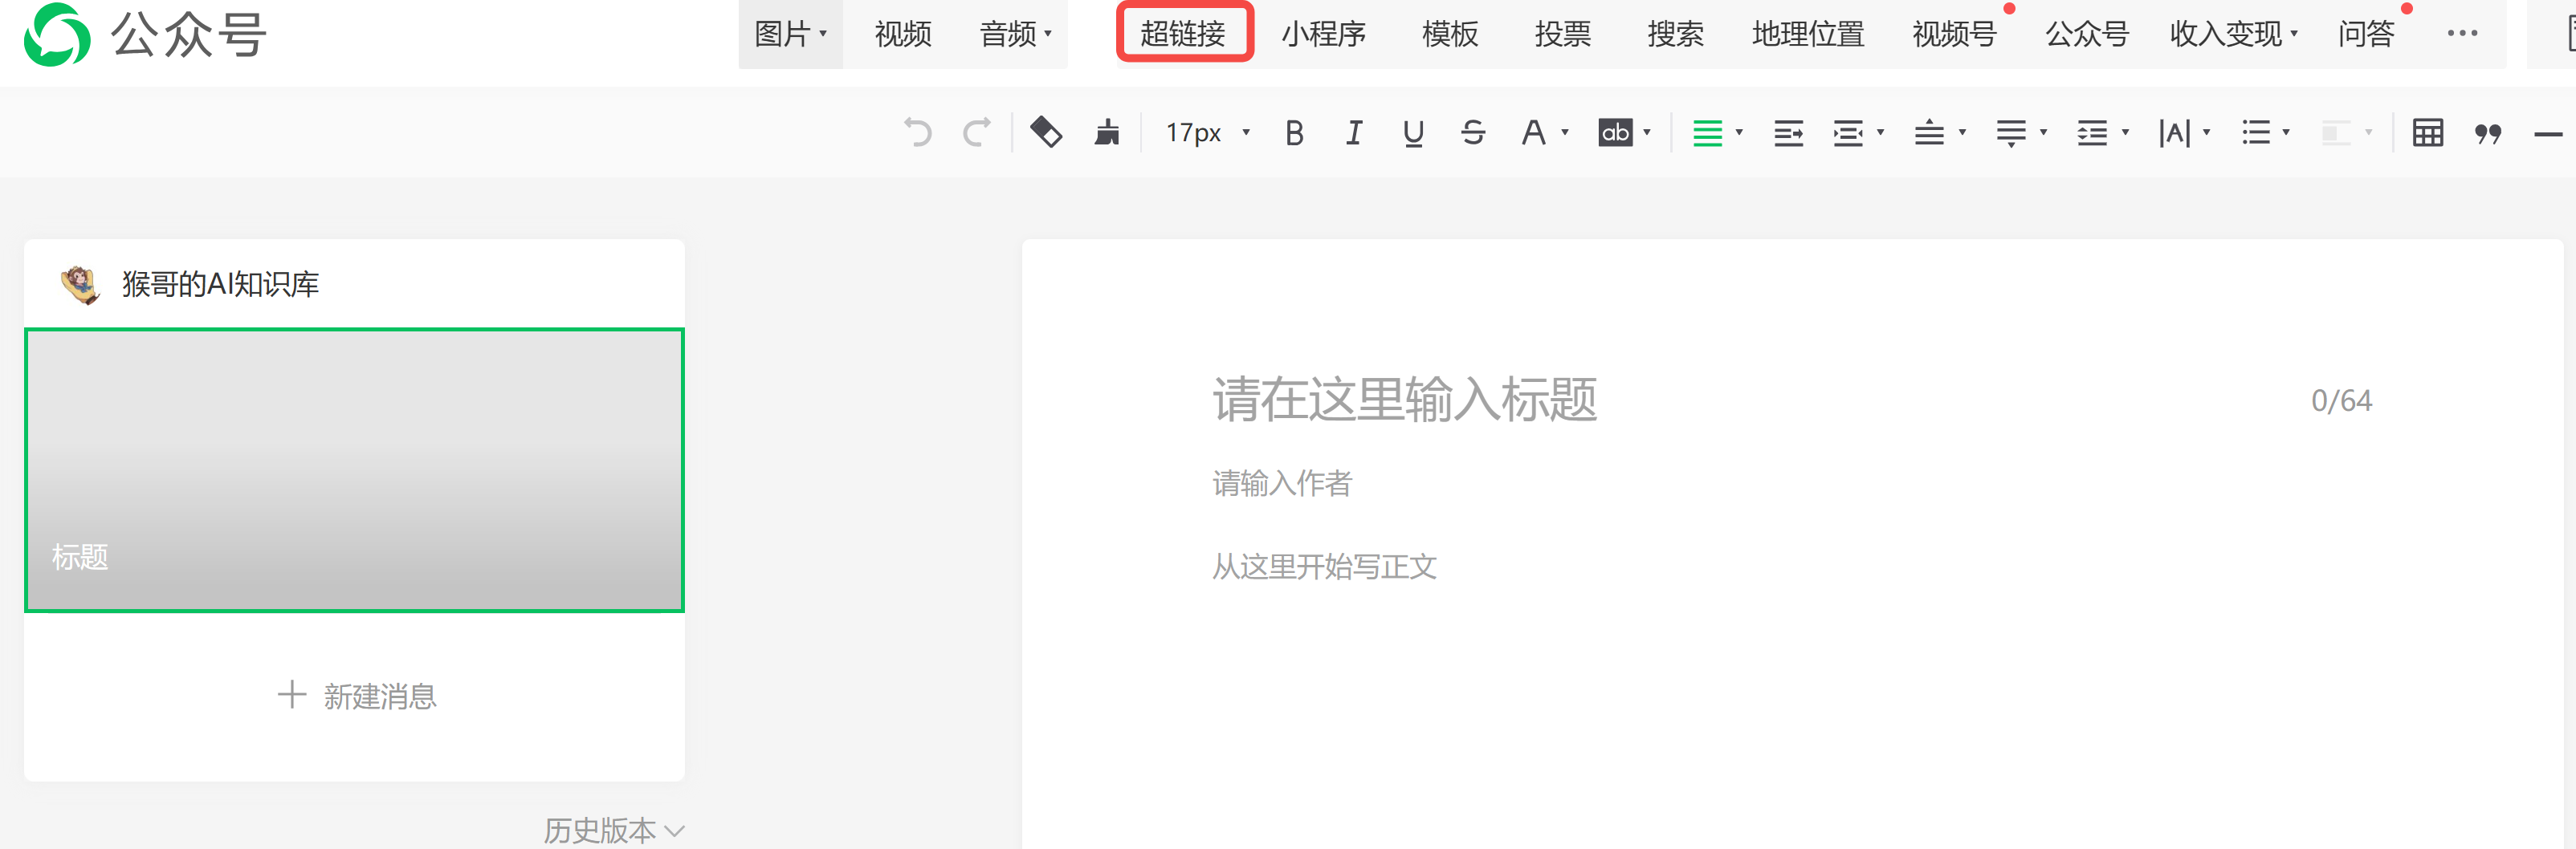Select the format painter brush icon
2576x849 pixels.
pos(1107,132)
